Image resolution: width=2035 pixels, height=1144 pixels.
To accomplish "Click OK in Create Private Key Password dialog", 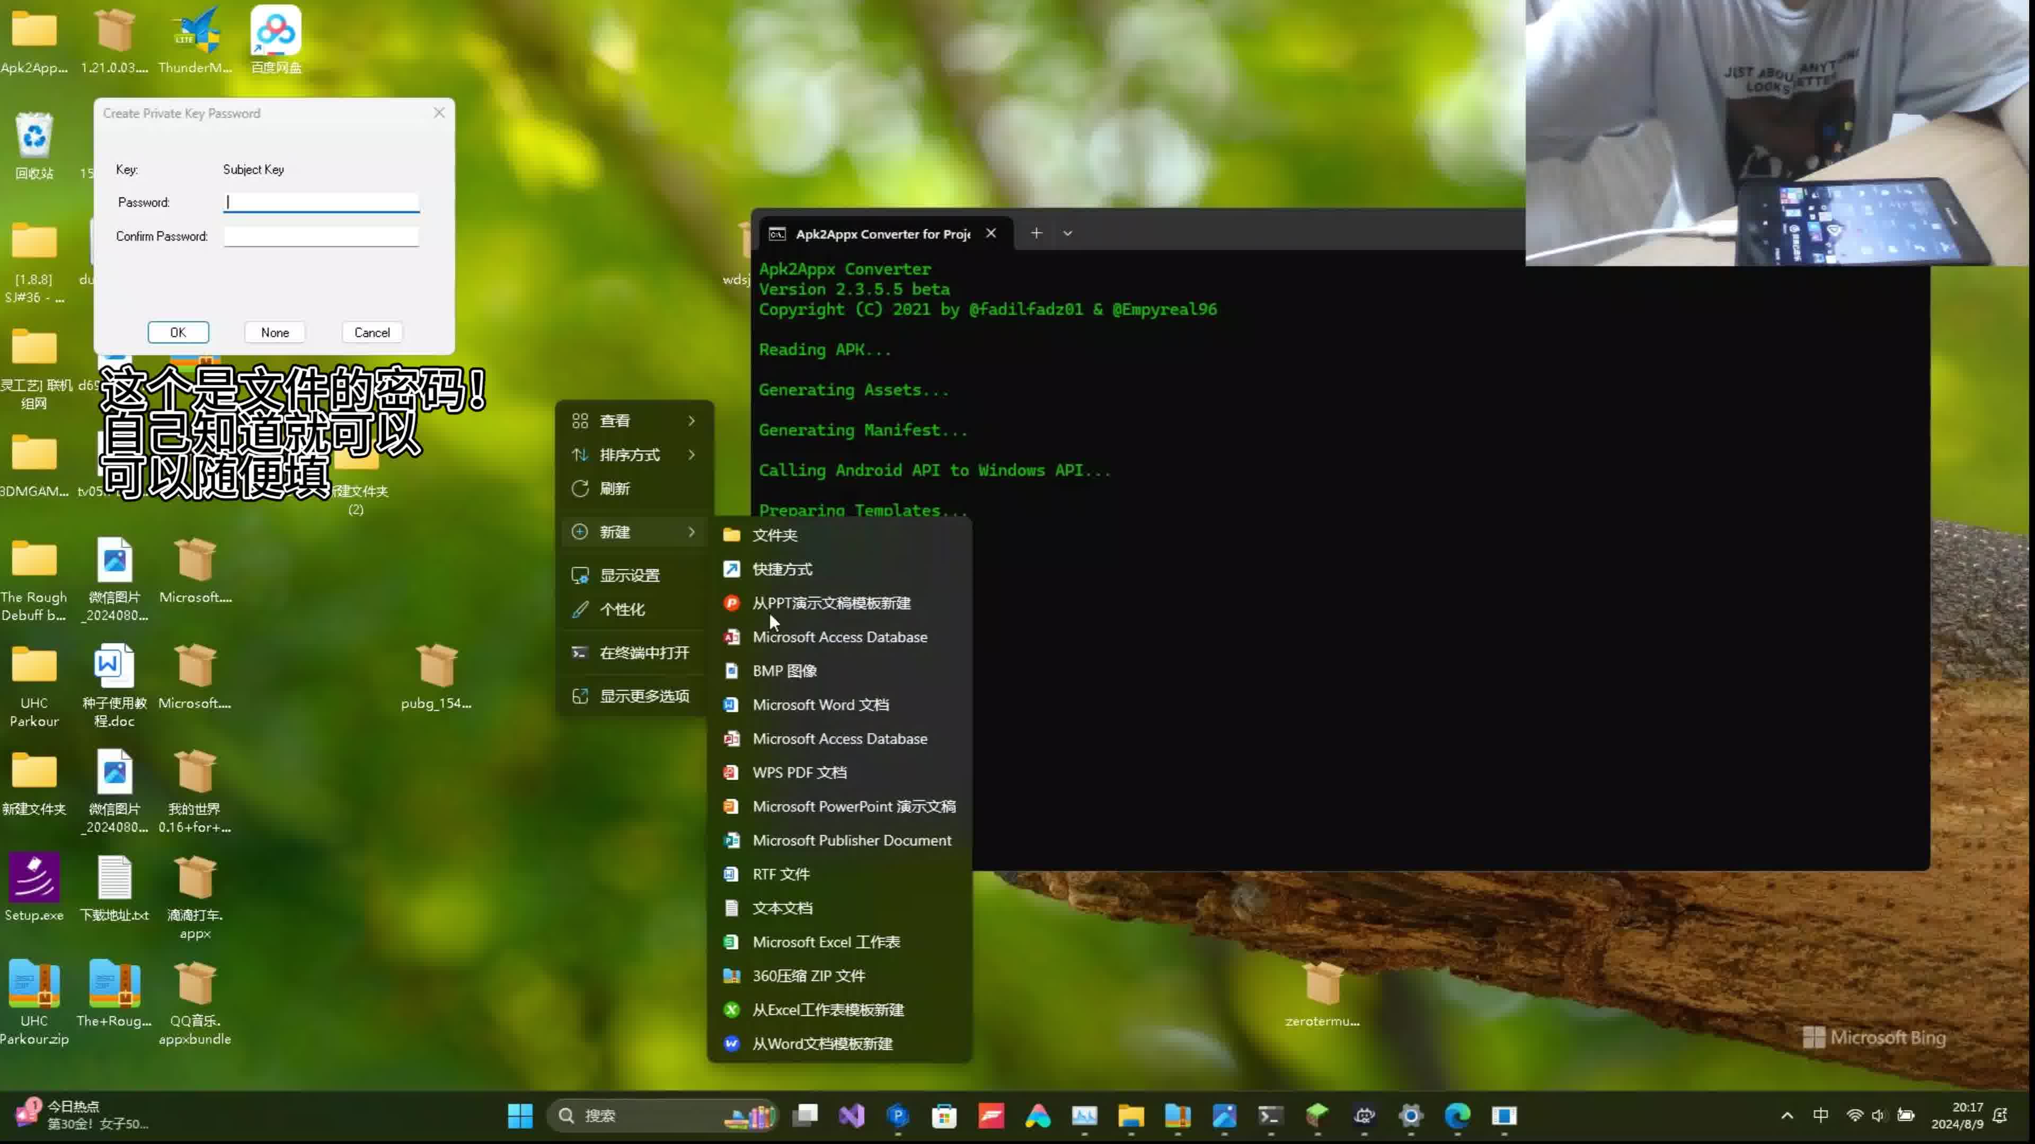I will coord(178,333).
